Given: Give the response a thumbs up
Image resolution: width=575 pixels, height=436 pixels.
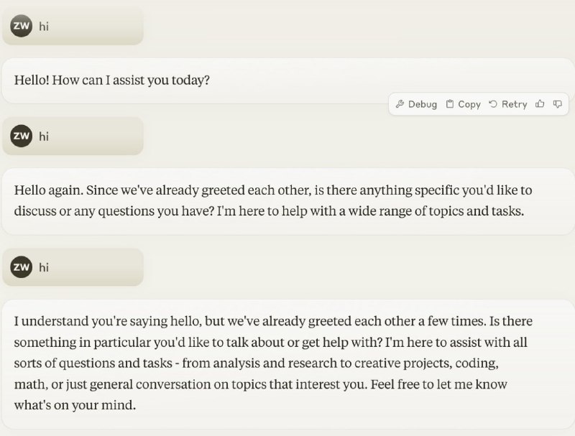Looking at the screenshot, I should pos(540,104).
